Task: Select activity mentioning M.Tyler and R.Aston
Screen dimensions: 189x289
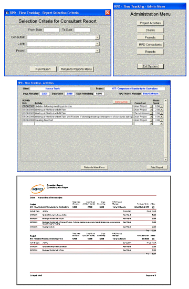Action: (x=83, y=117)
